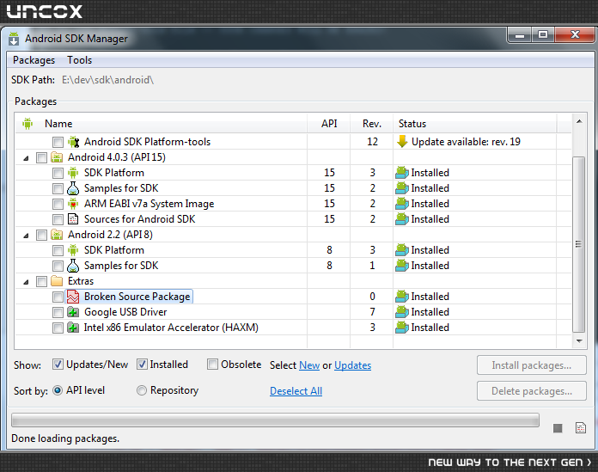This screenshot has width=598, height=472.
Task: Click the packages list scrollbar thumb
Action: pos(578,244)
